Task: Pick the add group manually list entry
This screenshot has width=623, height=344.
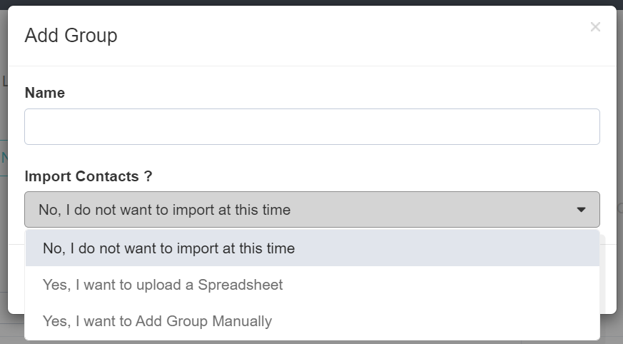Action: (157, 321)
